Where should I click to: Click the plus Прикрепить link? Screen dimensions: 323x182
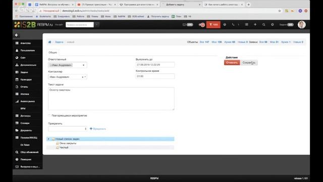(x=98, y=128)
